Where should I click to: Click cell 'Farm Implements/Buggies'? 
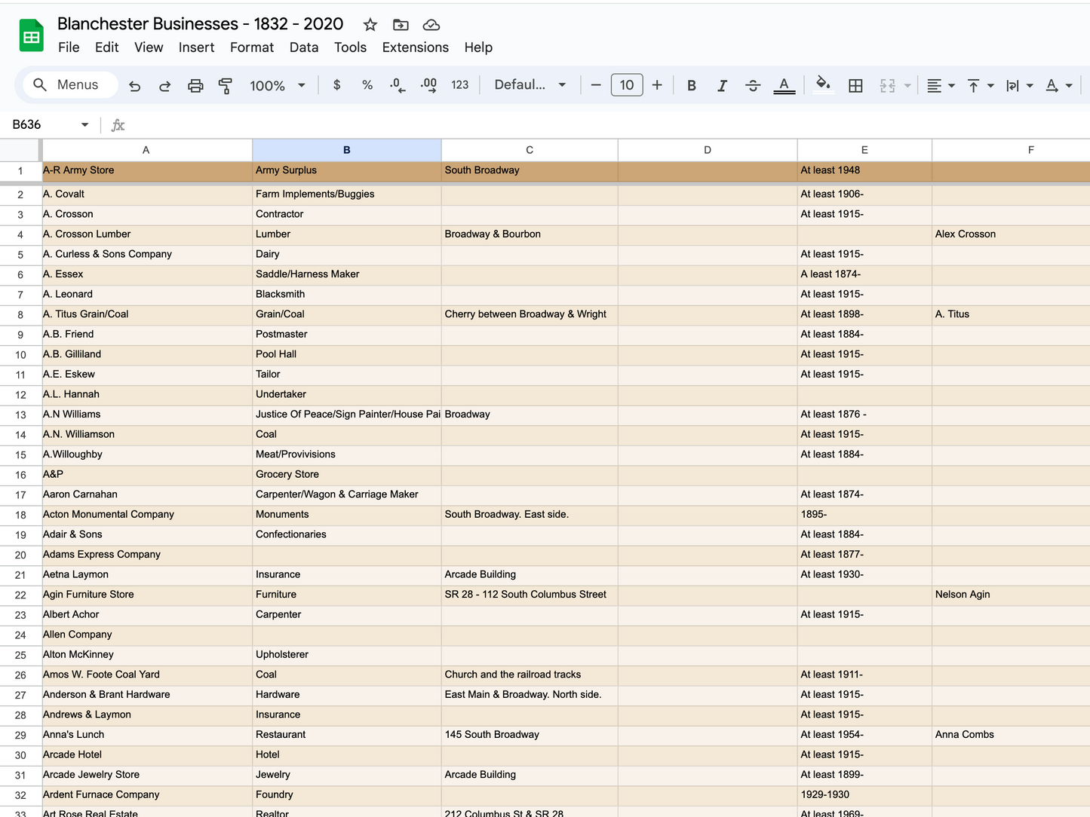347,194
